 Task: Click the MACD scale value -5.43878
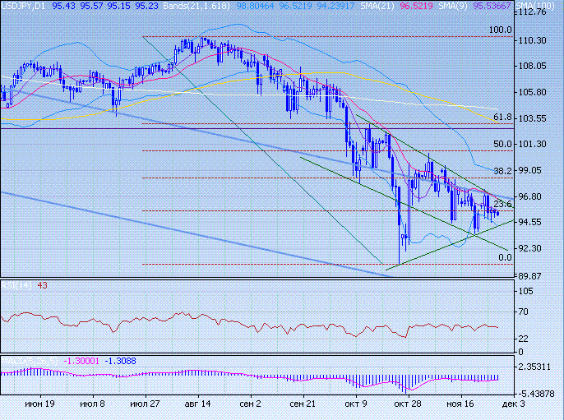point(539,393)
